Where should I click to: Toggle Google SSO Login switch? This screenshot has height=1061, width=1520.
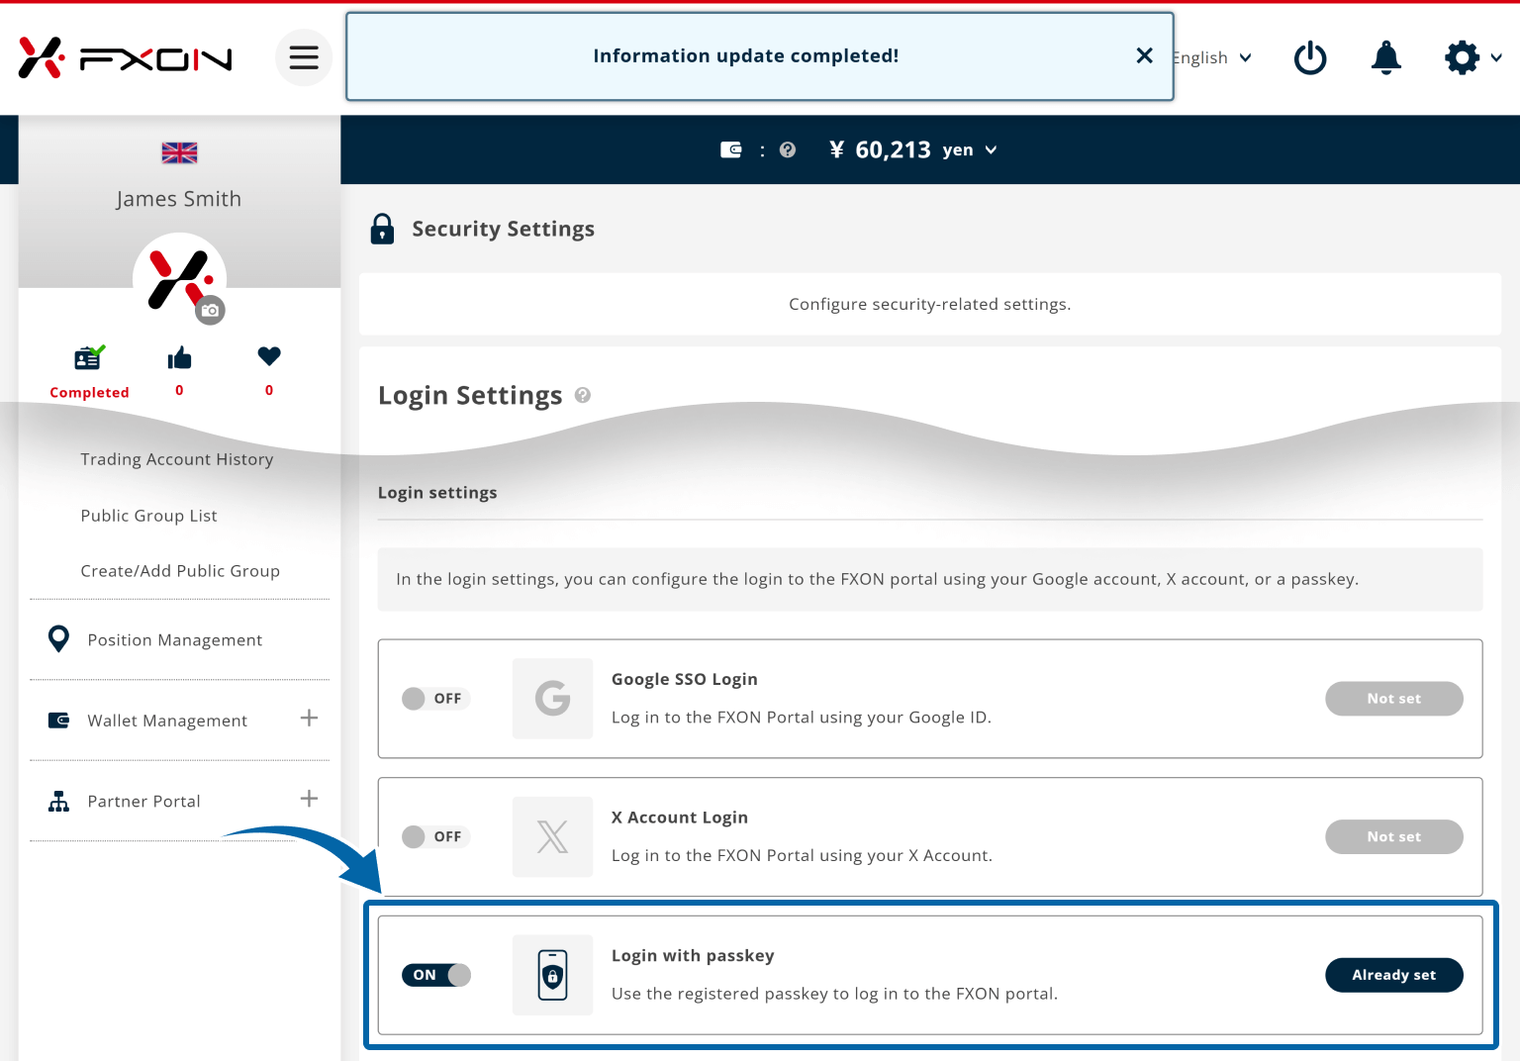coord(435,699)
